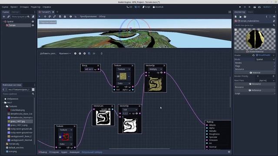Stop the running scene

pos(249,7)
